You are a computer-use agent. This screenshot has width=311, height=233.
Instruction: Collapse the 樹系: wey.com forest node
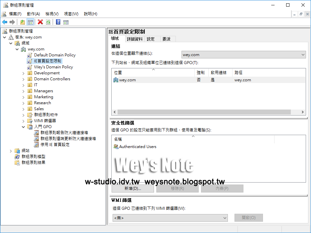5,37
